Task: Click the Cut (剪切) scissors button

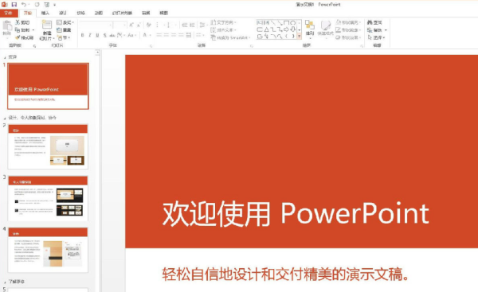Action: [x=22, y=22]
